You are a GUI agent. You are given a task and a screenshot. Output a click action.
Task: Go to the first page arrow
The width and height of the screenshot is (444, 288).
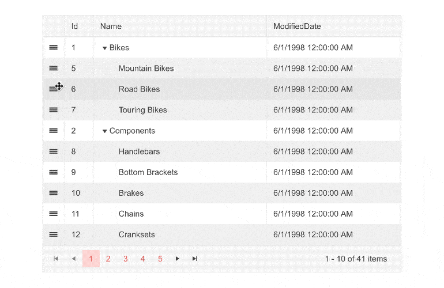click(x=56, y=259)
